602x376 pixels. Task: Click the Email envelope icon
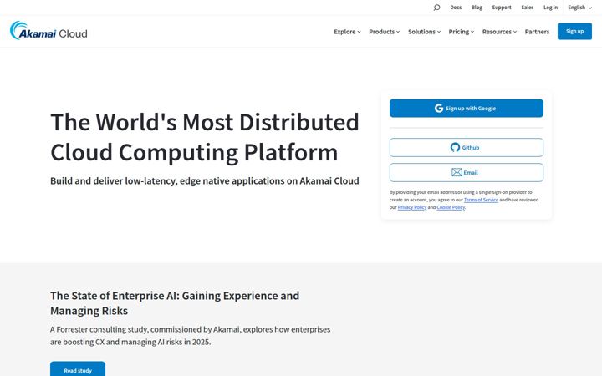tap(457, 172)
